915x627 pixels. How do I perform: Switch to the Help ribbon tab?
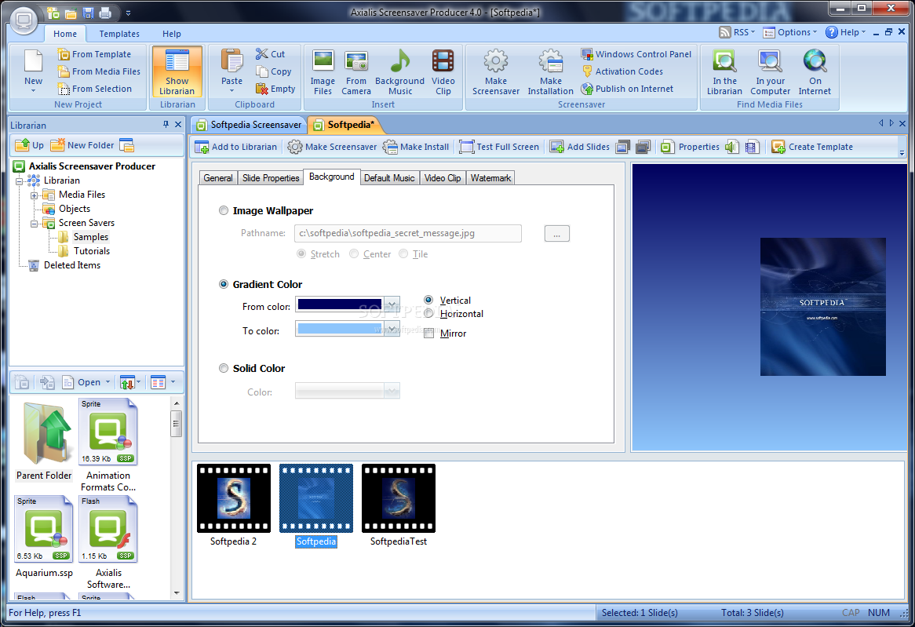tap(172, 34)
